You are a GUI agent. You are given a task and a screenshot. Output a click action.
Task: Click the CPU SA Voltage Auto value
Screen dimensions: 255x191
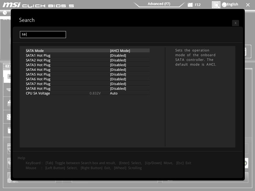click(x=114, y=93)
